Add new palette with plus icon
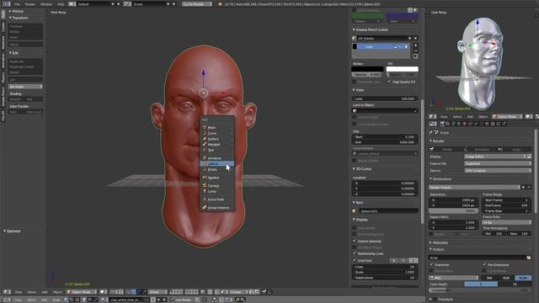Viewport: 539px width, 303px height. 410,38
